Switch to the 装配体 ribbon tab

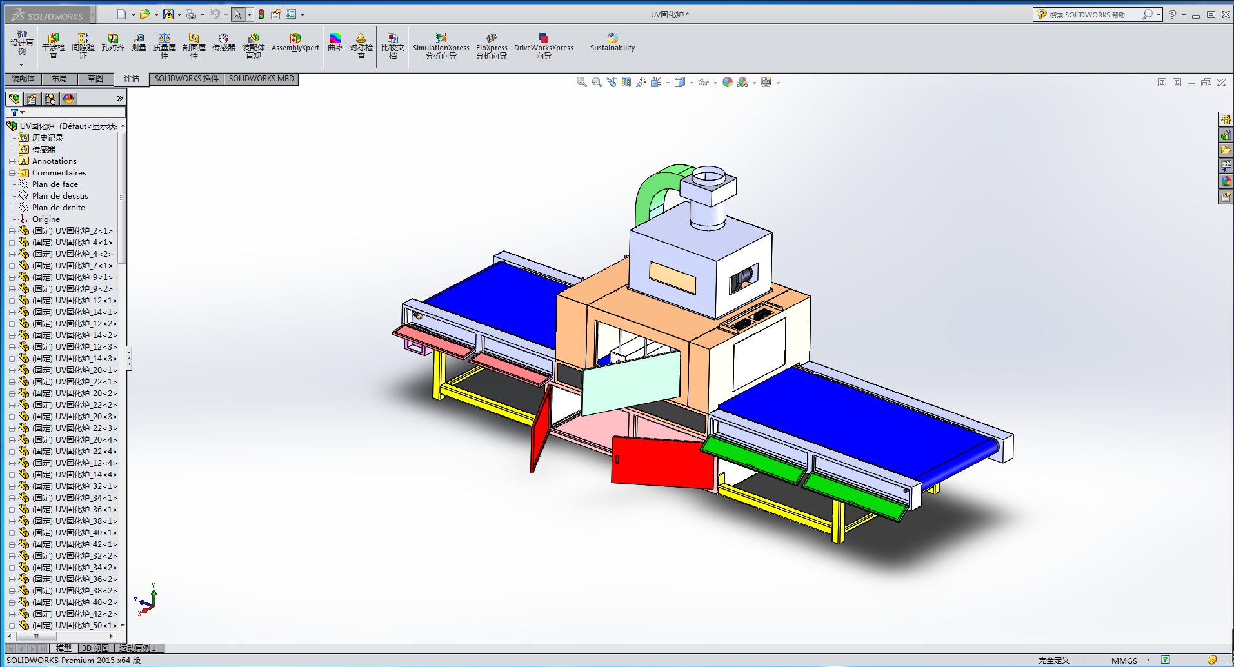click(23, 79)
